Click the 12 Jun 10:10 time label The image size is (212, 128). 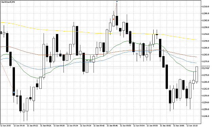(192, 126)
